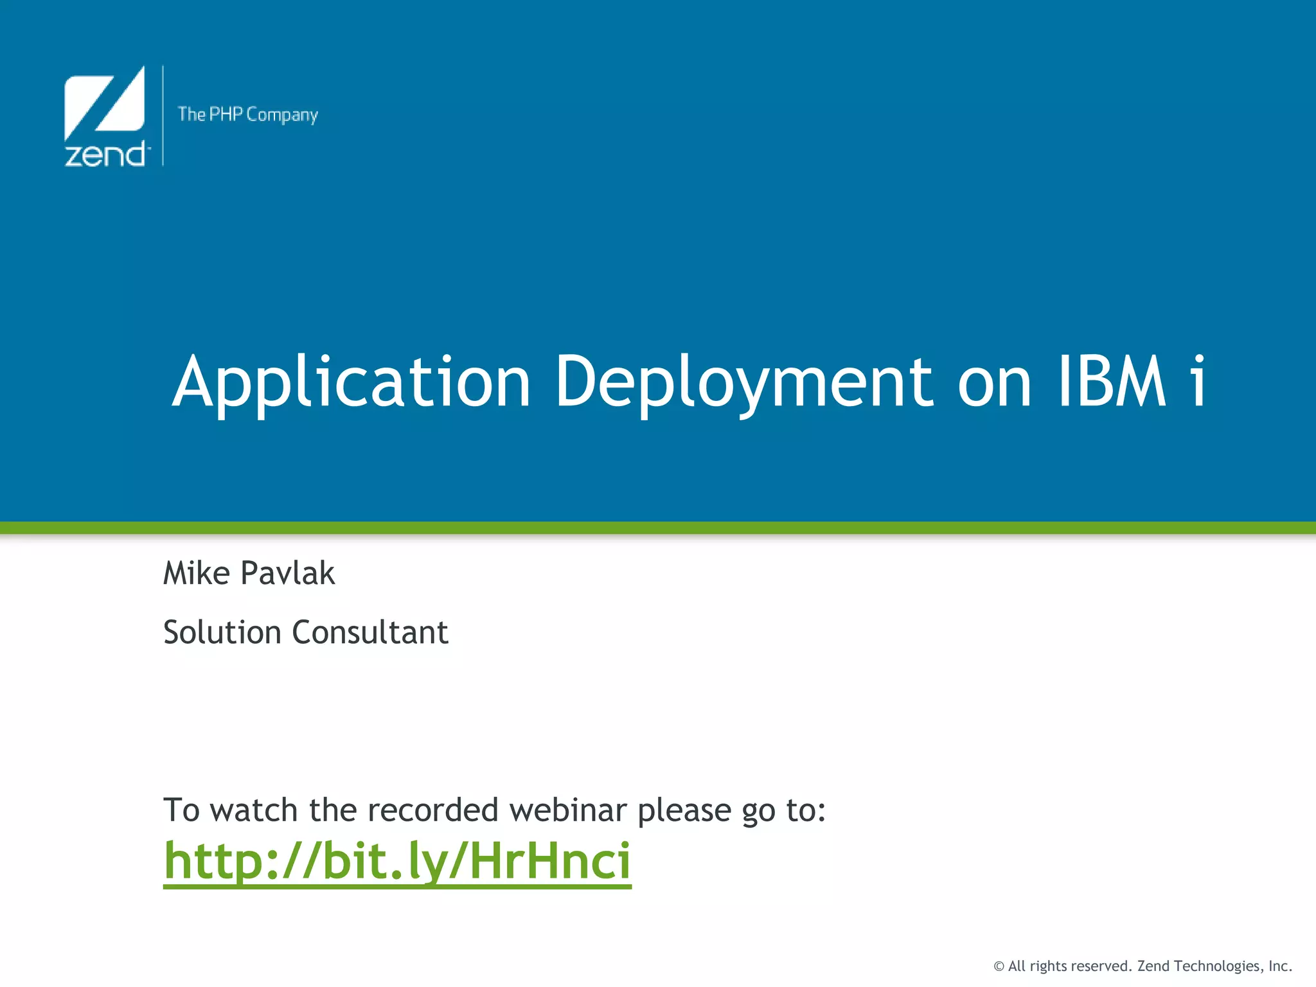Click the 'All rights reserved' footer text
1316x987 pixels.
1069,966
